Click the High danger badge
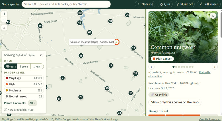This screenshot has height=121, width=222. click(162, 59)
